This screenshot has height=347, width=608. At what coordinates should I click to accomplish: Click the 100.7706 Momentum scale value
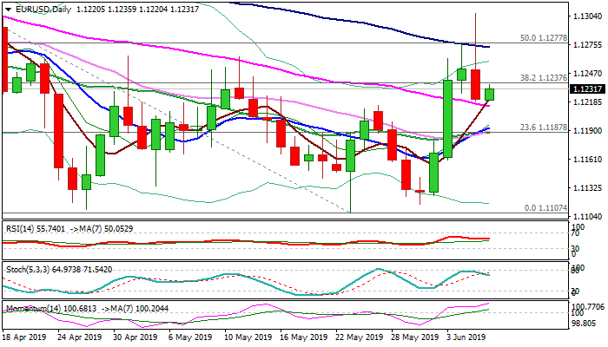(x=588, y=306)
